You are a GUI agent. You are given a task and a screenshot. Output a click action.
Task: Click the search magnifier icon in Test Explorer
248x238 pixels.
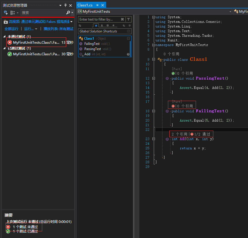(x=68, y=13)
